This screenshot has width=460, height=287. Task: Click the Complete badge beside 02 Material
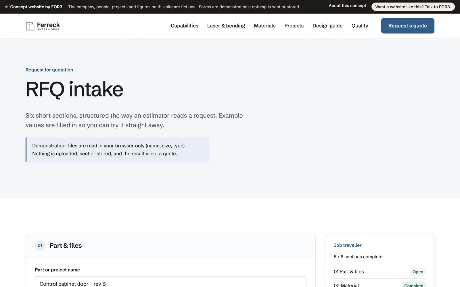[x=414, y=285]
